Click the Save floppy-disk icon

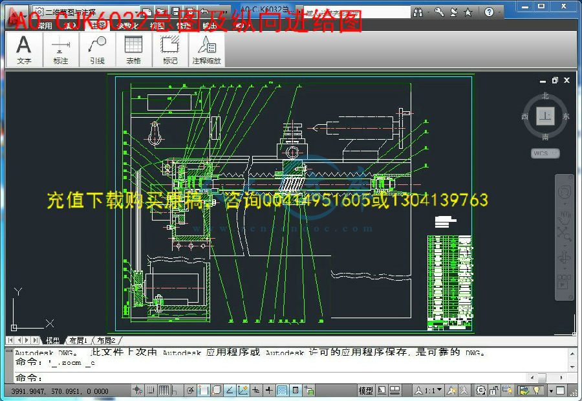click(176, 12)
